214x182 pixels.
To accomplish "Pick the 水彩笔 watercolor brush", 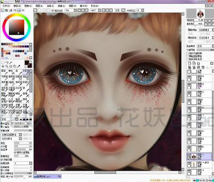I will 26,72.
